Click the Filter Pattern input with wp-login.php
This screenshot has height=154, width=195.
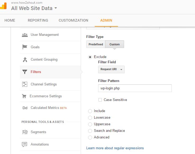click(x=135, y=88)
